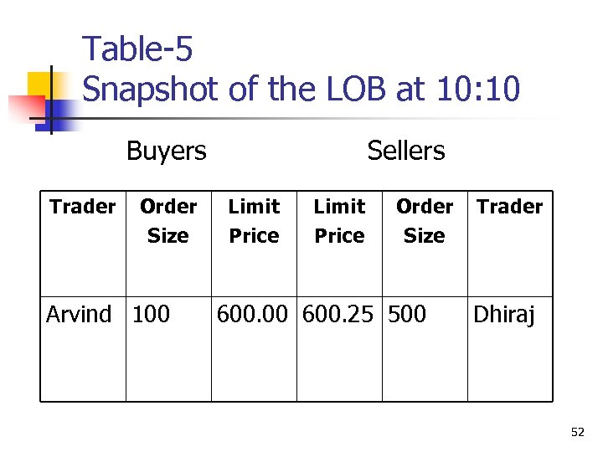Click the Limit Price header above 600.25
603x452 pixels.
tap(339, 221)
